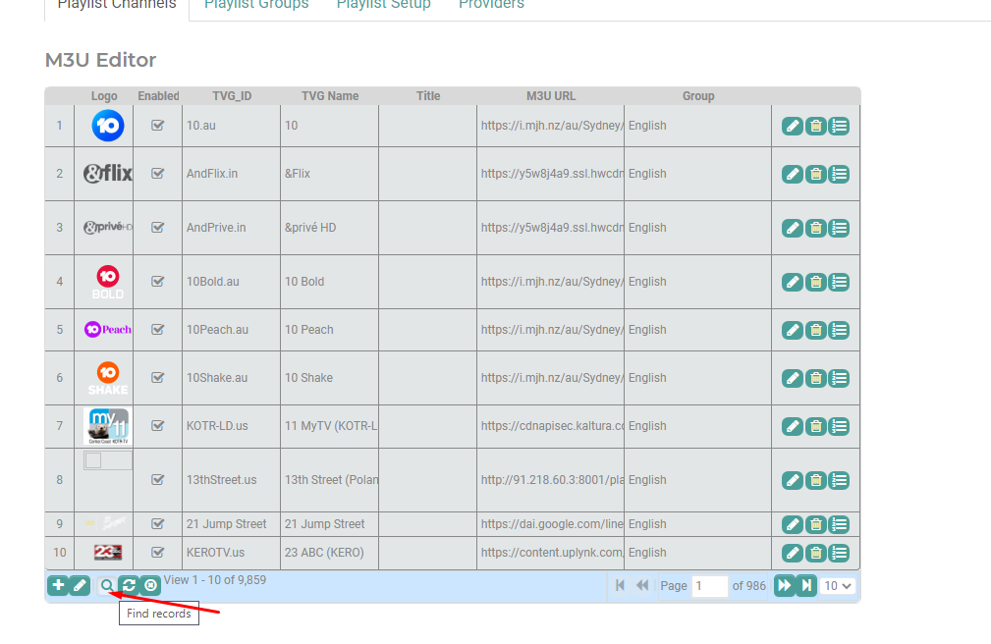Add a new record with plus button
Screen dimensions: 991x644
pyautogui.click(x=58, y=585)
